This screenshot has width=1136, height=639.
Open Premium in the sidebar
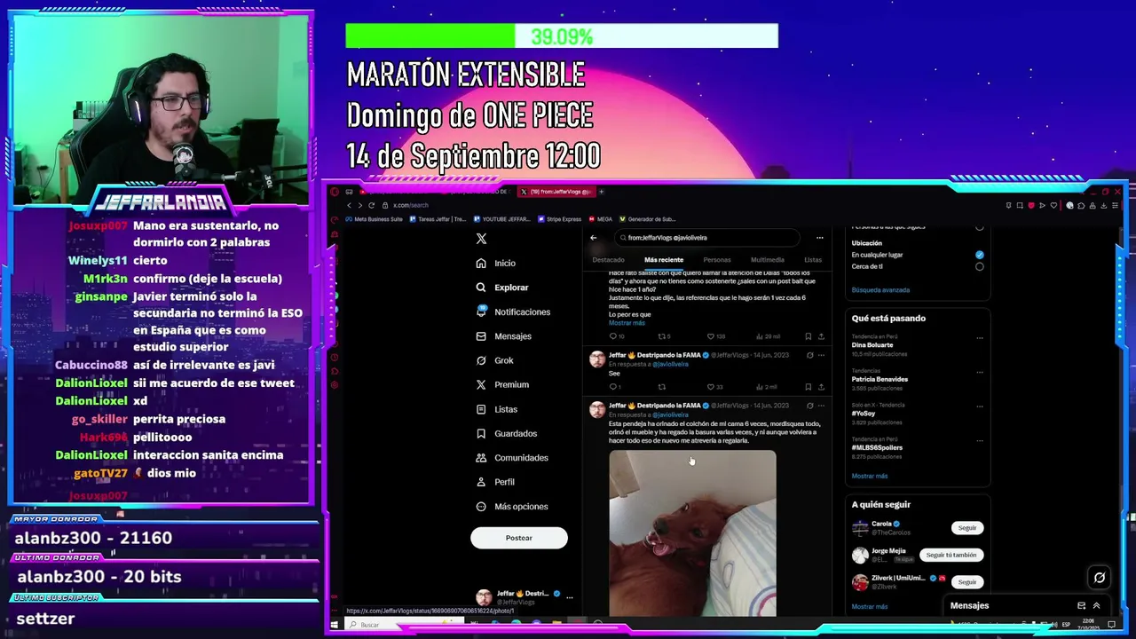502,385
